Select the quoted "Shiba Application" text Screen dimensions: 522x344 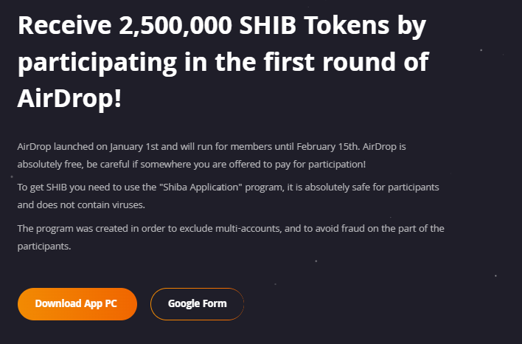[x=201, y=188]
